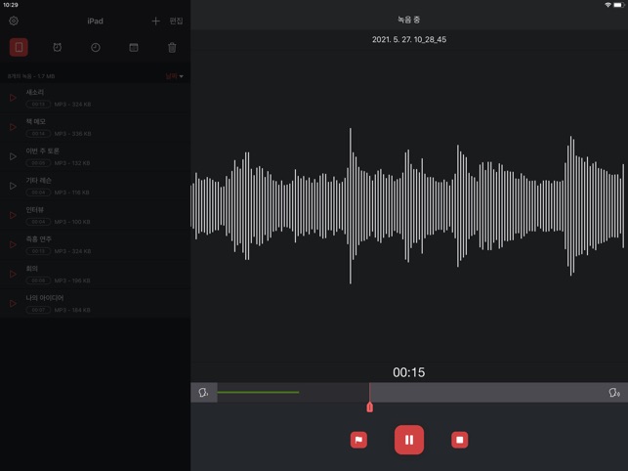Viewport: 628px width, 471px height.
Task: Pause the current recording
Action: (x=409, y=440)
